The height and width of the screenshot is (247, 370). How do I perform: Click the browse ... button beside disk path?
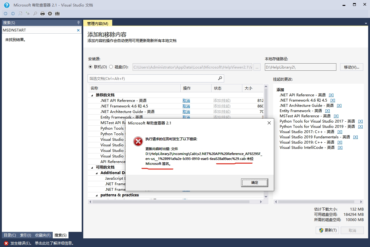[257, 67]
